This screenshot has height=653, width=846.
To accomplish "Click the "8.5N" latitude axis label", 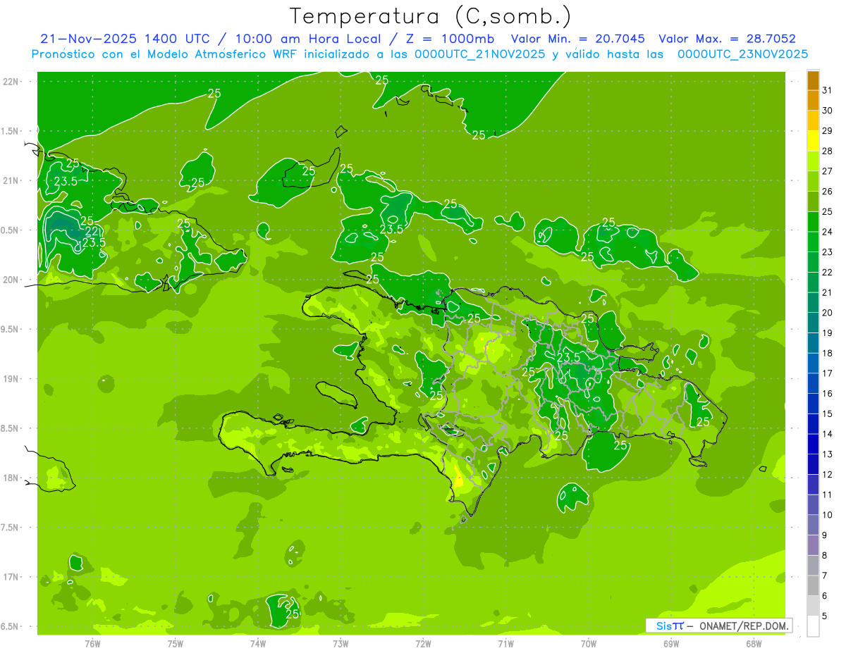I will pos(11,428).
